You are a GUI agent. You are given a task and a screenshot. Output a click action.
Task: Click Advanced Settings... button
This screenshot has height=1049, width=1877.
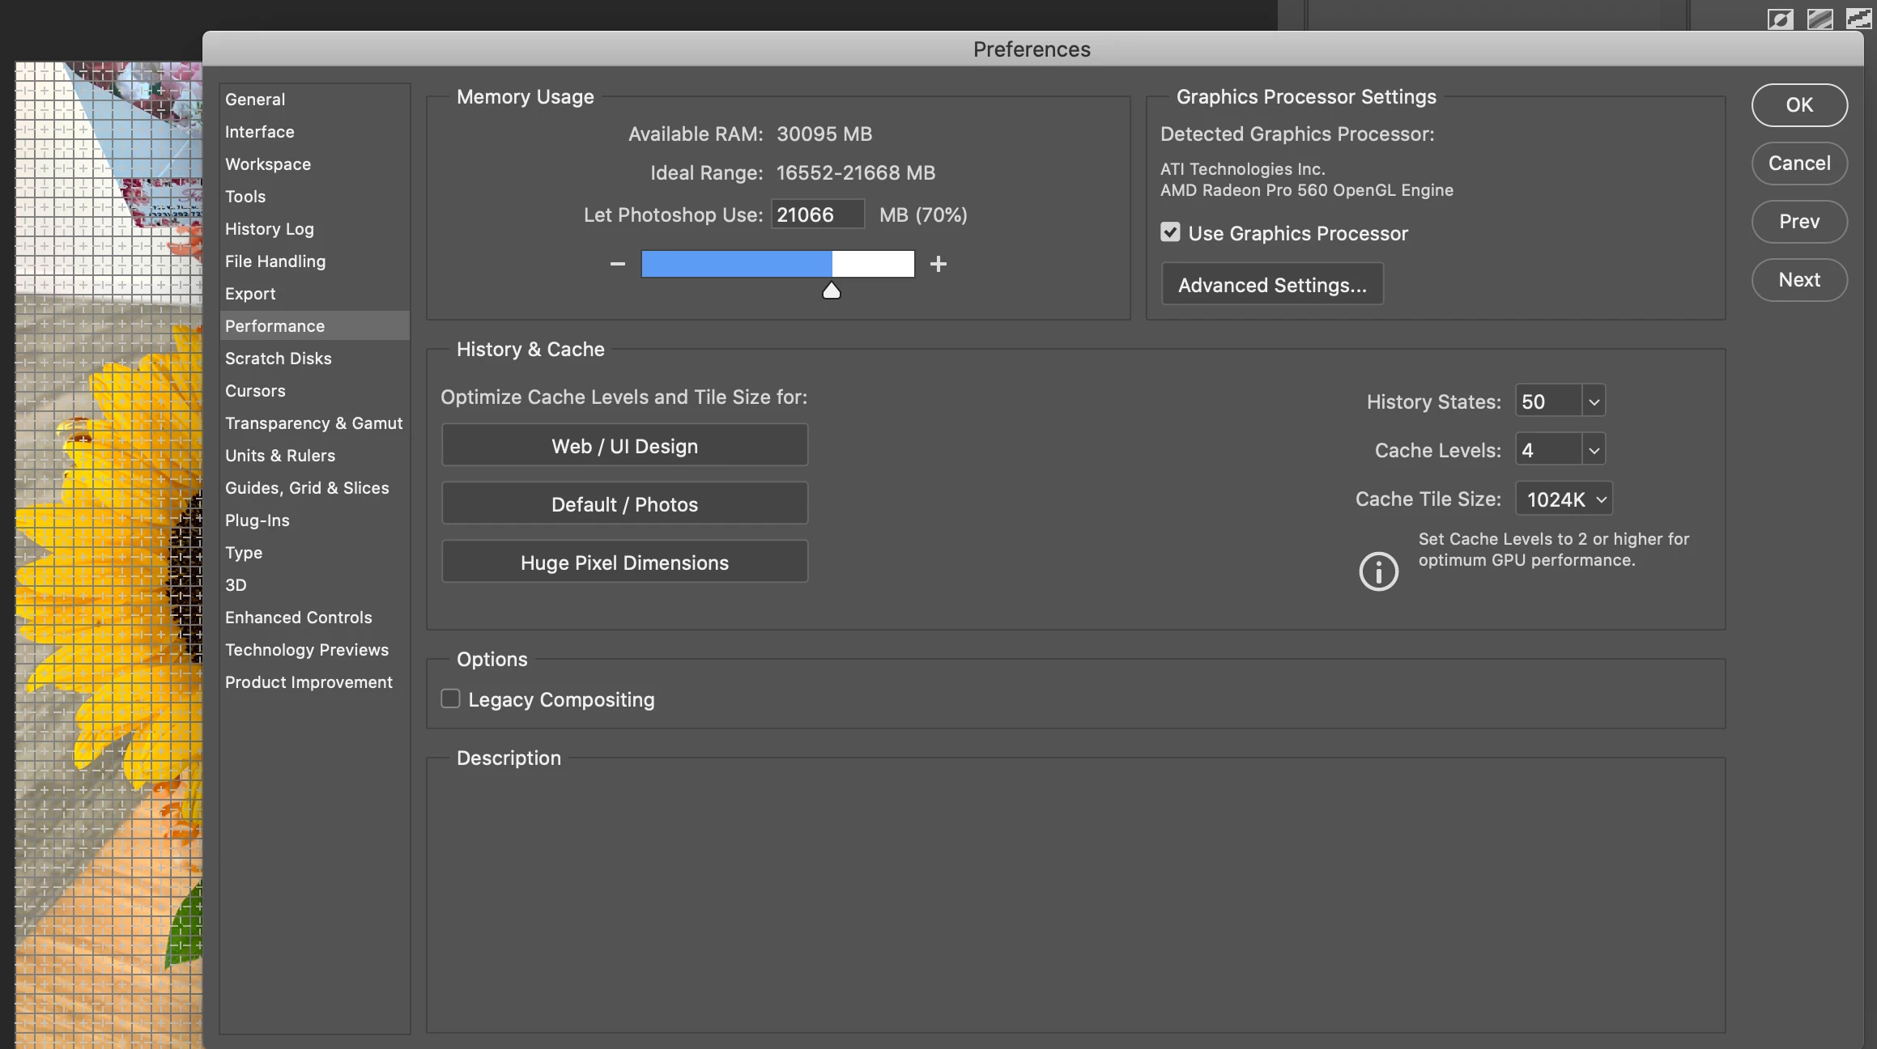click(1272, 285)
